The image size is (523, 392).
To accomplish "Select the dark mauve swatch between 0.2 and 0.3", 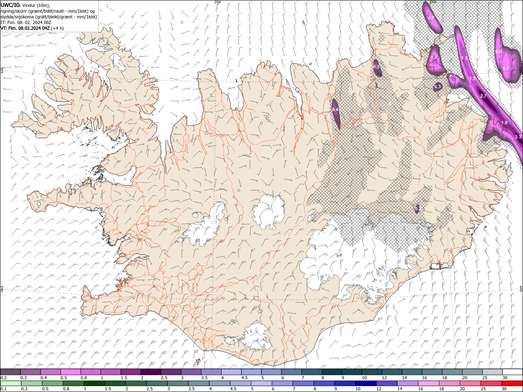I will (10, 372).
